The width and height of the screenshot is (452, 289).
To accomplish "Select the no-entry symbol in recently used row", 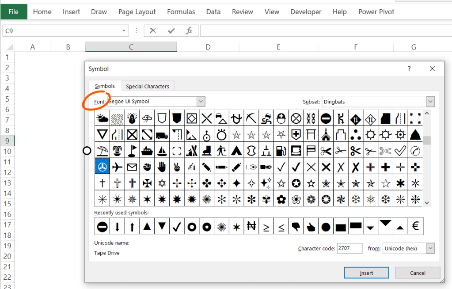I will (x=102, y=226).
